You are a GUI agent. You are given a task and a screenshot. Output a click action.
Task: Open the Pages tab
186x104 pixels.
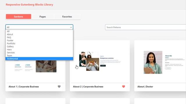click(43, 17)
